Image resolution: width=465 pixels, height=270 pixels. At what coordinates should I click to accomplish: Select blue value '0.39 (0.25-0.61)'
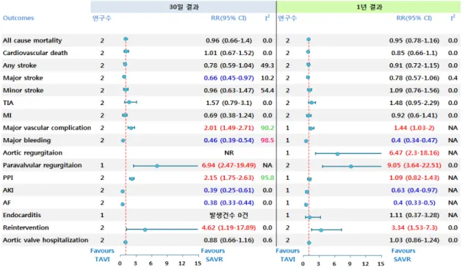coord(228,190)
